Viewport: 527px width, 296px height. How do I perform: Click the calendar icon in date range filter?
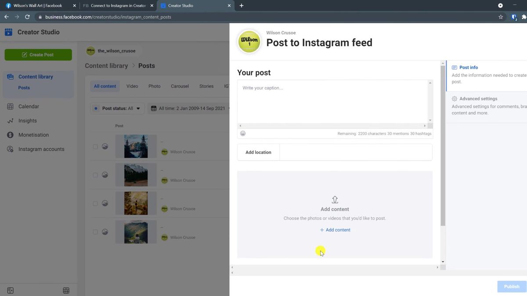(x=154, y=108)
